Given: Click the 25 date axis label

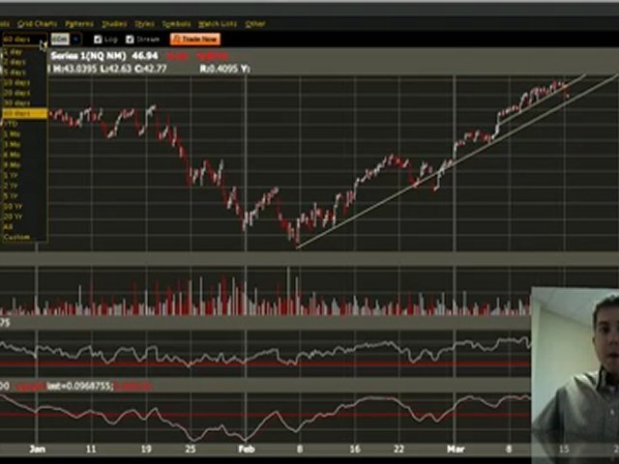Looking at the screenshot, I should (191, 449).
